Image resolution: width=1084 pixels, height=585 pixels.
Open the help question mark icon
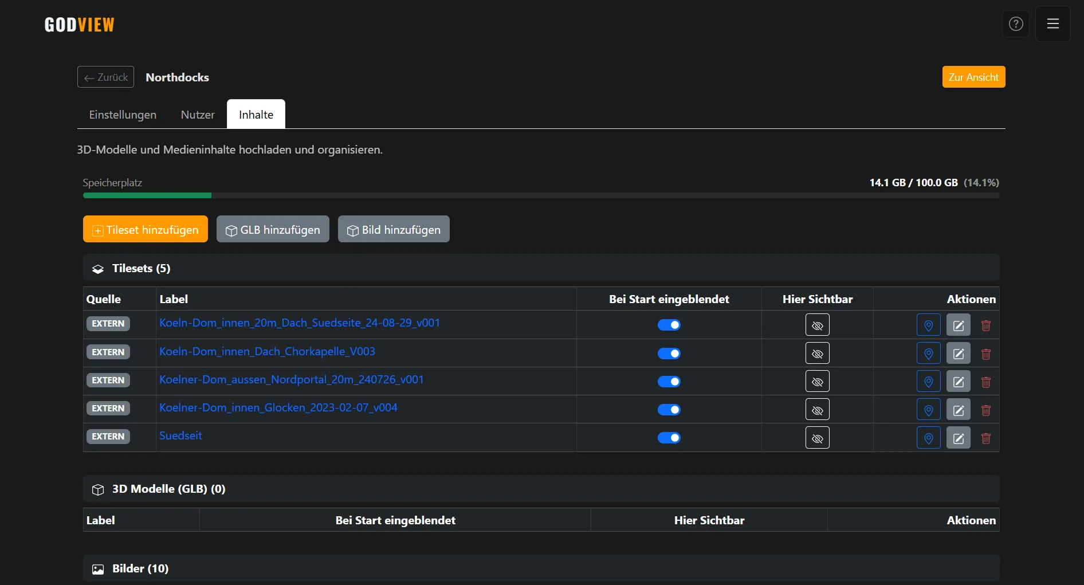pyautogui.click(x=1015, y=24)
